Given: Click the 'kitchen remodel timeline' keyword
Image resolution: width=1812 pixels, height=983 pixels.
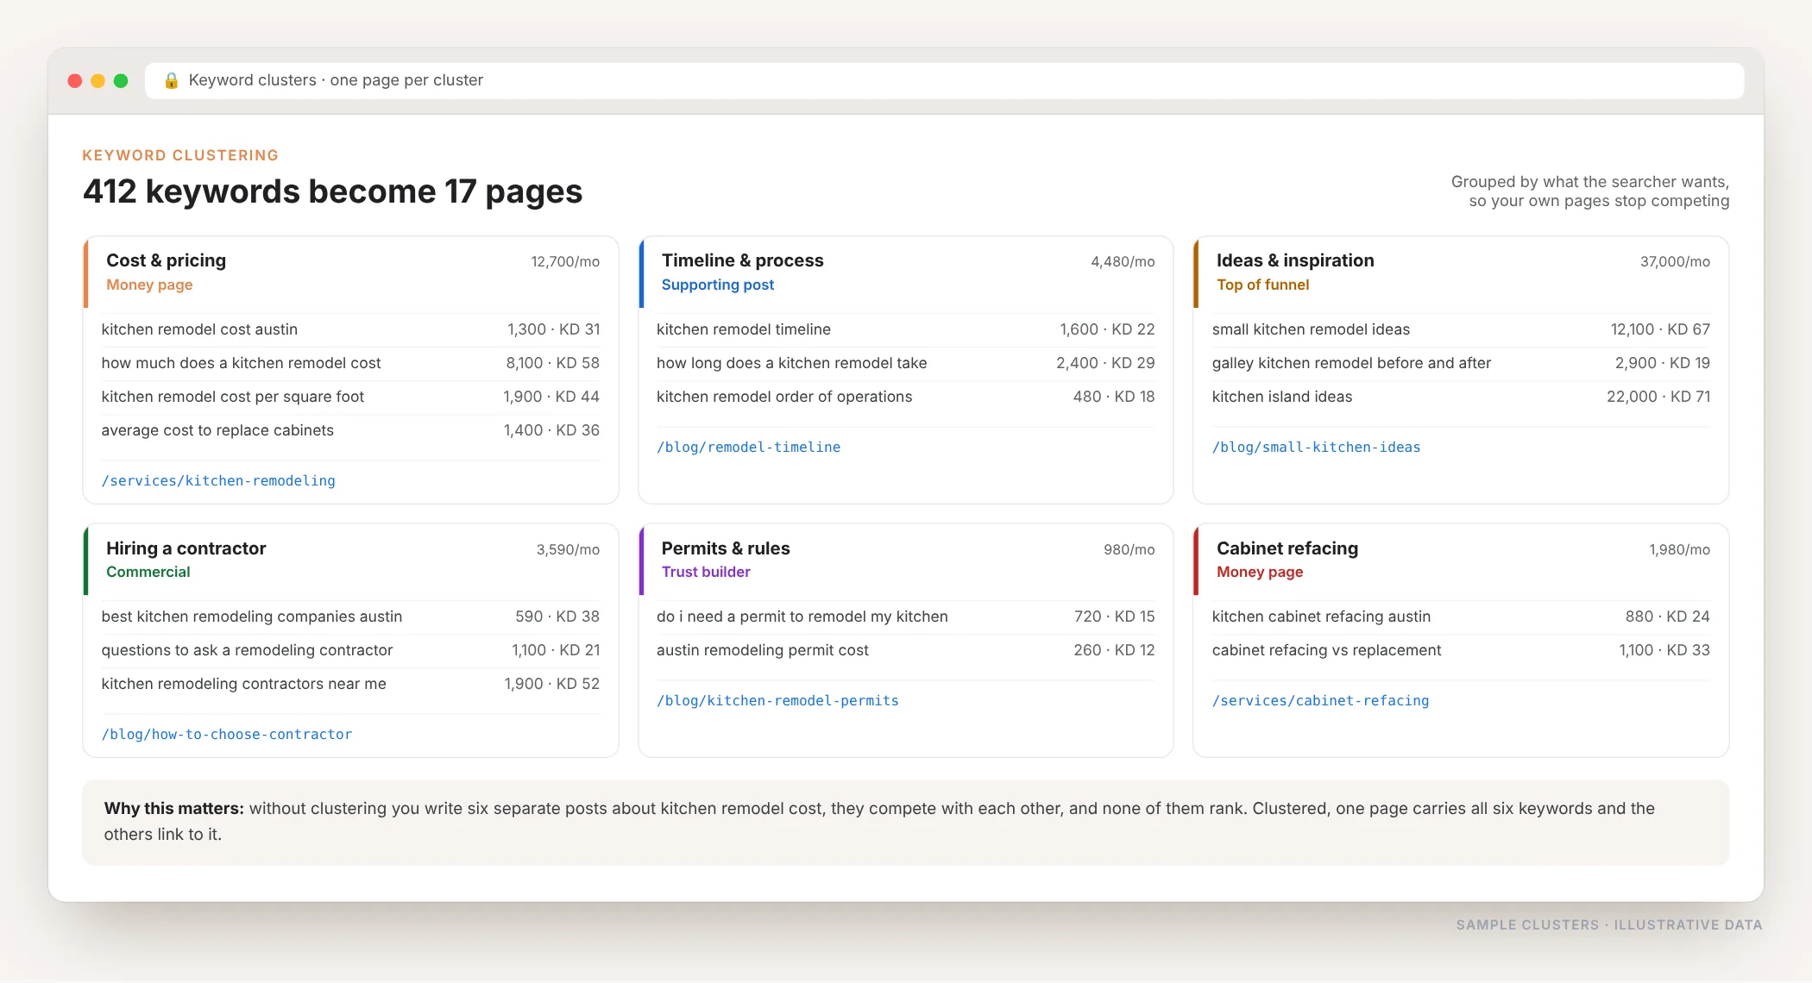Looking at the screenshot, I should [x=744, y=329].
